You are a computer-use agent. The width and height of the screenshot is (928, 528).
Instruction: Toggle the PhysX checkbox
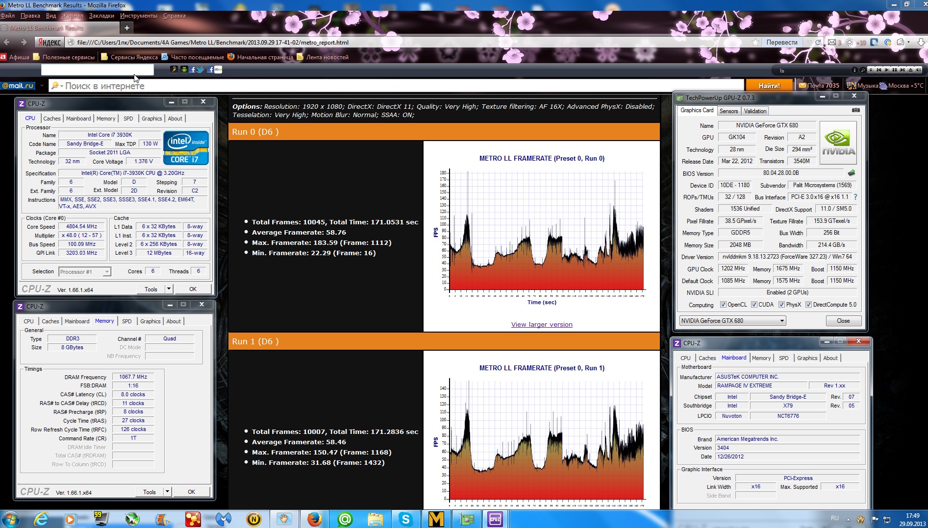781,305
